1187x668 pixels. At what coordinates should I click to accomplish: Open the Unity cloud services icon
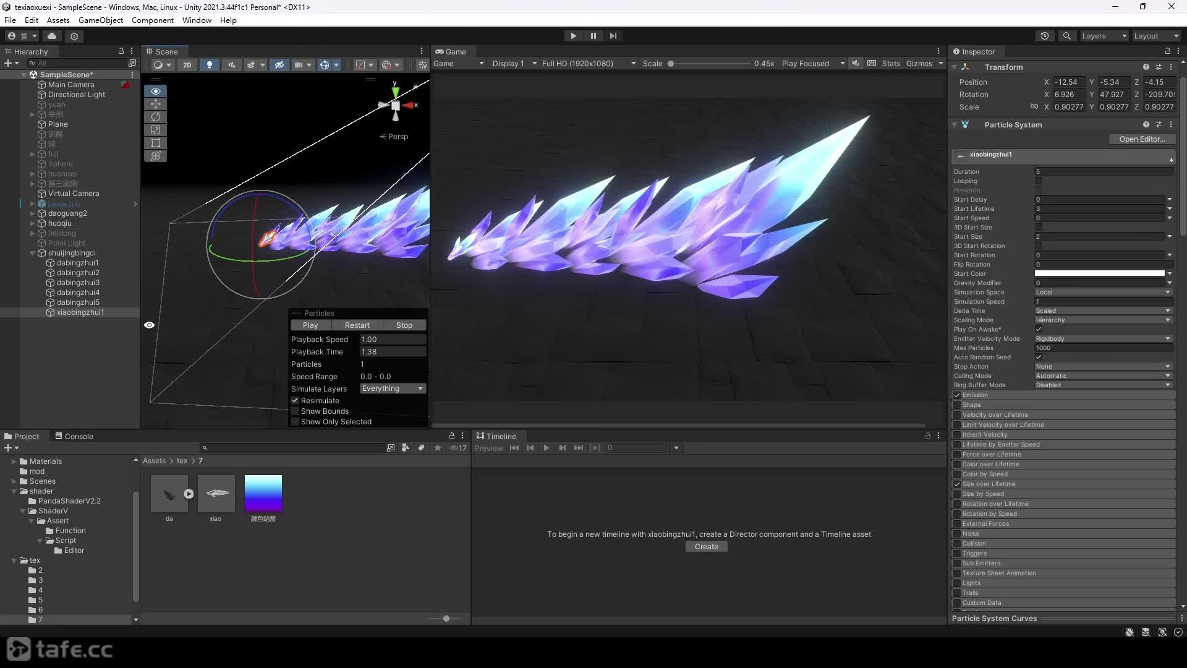click(x=52, y=36)
